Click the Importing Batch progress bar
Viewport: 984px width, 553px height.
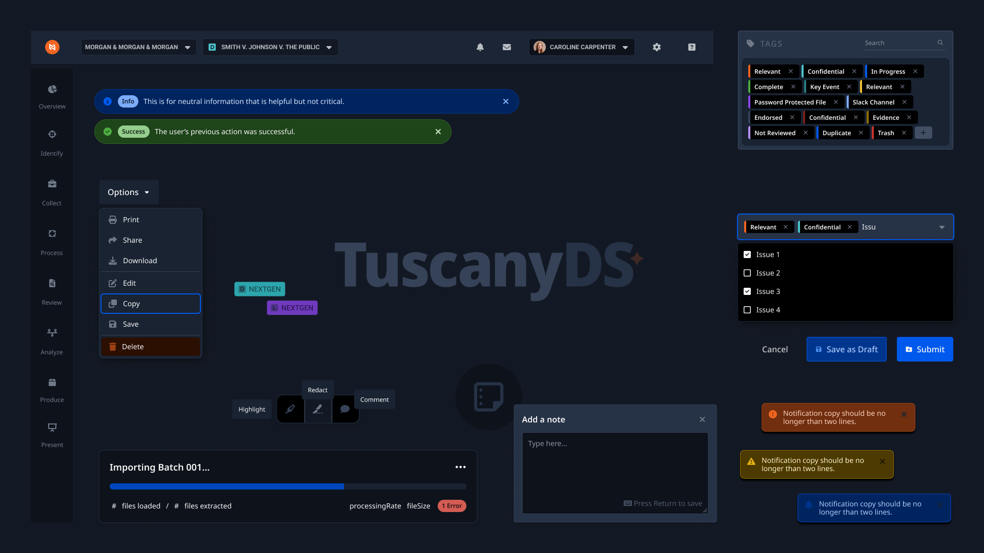pyautogui.click(x=288, y=486)
